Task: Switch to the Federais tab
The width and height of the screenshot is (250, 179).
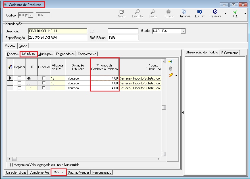Action: [13, 54]
